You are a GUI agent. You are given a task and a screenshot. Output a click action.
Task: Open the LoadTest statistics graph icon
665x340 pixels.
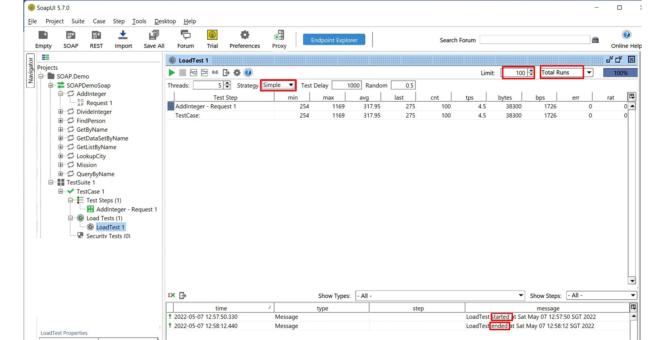tap(193, 73)
